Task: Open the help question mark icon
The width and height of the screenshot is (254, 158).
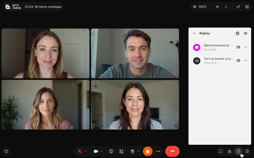Action: click(6, 151)
